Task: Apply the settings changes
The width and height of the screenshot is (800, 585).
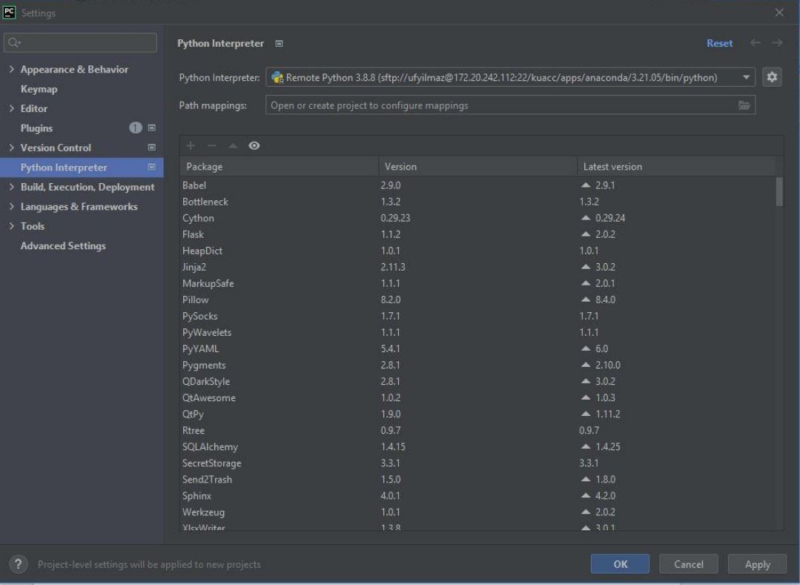Action: click(x=756, y=564)
